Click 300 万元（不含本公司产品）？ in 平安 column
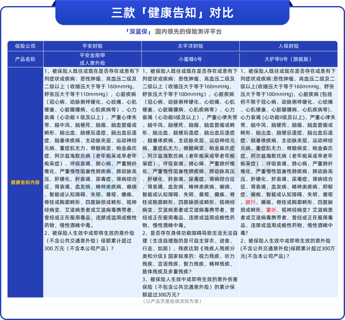345x320 pixels. tap(79, 248)
